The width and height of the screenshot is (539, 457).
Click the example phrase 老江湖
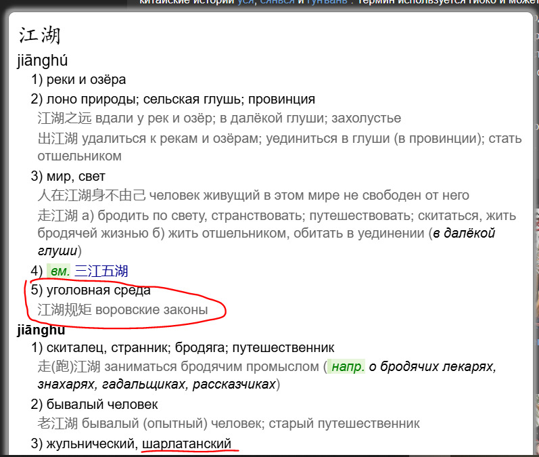59,424
